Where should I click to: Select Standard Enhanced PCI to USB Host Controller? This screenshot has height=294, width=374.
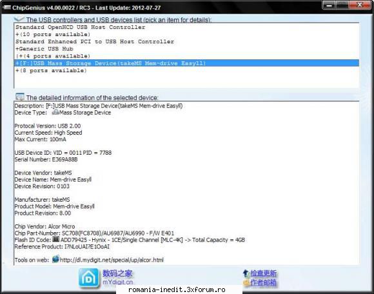(186, 41)
